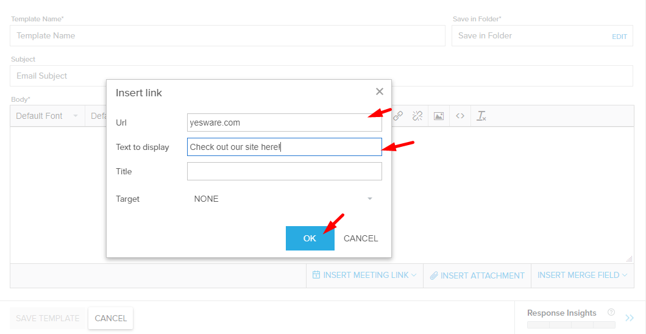Click the Cancel button beside Save Template
This screenshot has width=646, height=334.
110,318
